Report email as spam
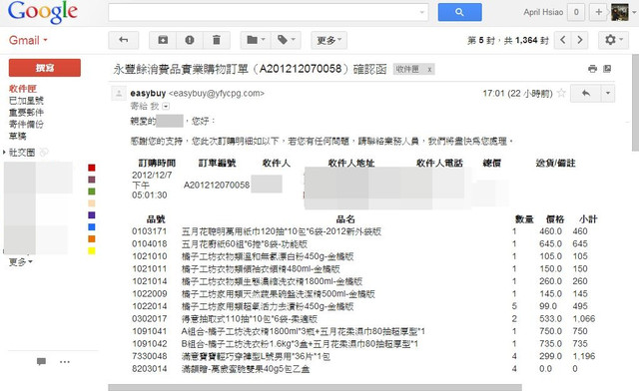 point(190,40)
